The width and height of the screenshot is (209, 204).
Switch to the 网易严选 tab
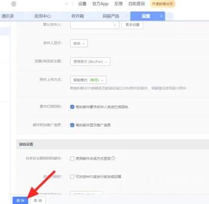tap(111, 16)
